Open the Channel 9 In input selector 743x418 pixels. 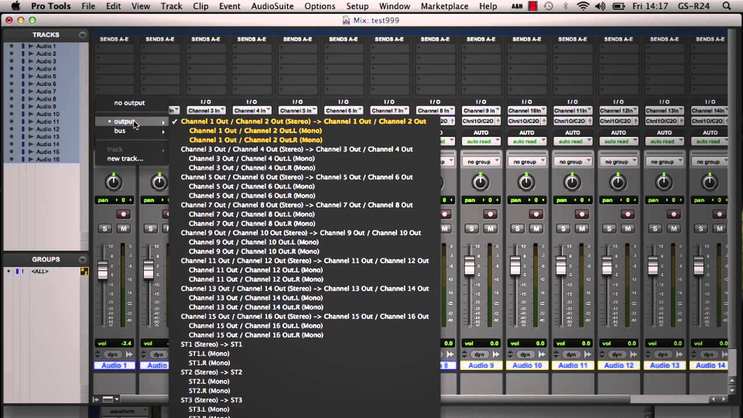coord(481,110)
